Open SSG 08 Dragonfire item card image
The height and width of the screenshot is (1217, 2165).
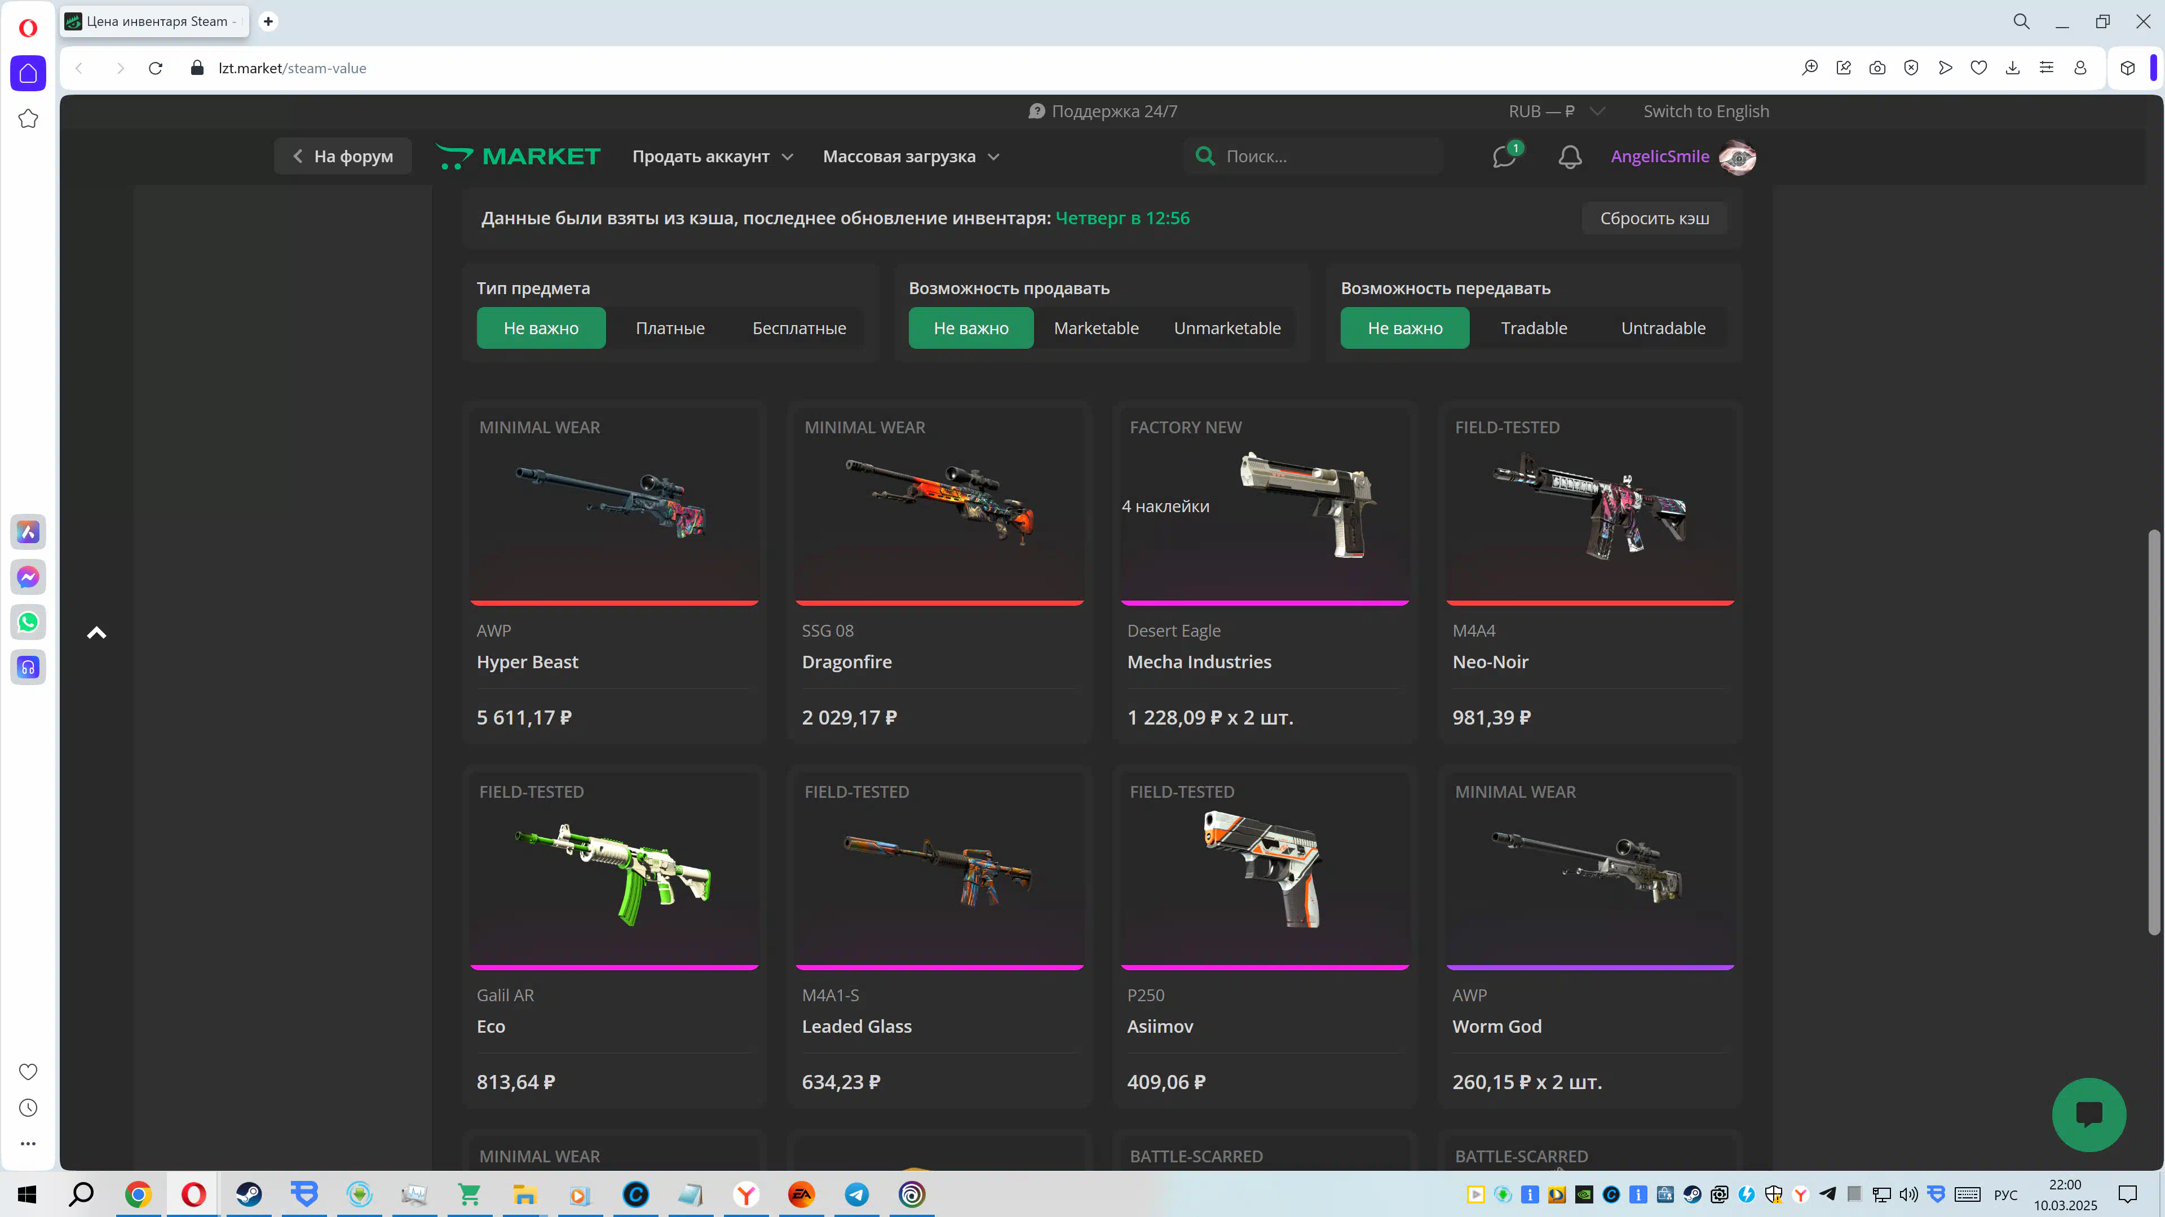coord(940,505)
